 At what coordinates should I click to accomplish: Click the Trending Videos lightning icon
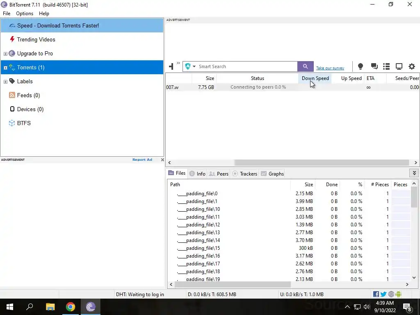click(x=12, y=39)
